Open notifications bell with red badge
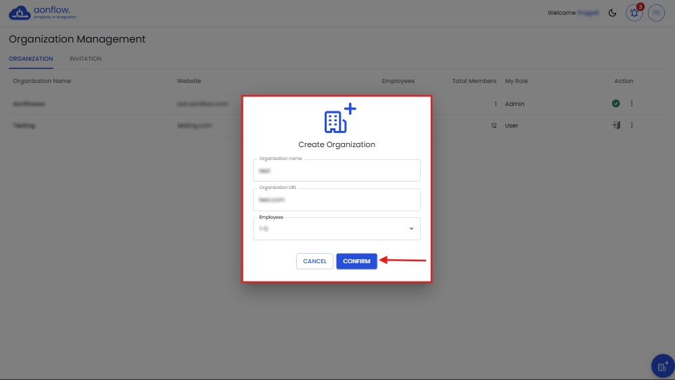This screenshot has height=380, width=675. pyautogui.click(x=634, y=13)
